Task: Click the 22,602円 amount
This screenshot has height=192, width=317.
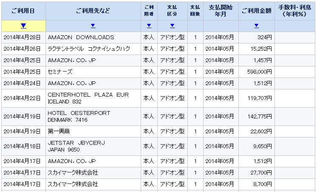Action: point(261,131)
